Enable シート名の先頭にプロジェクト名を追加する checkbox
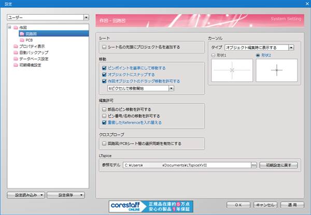 (104, 47)
